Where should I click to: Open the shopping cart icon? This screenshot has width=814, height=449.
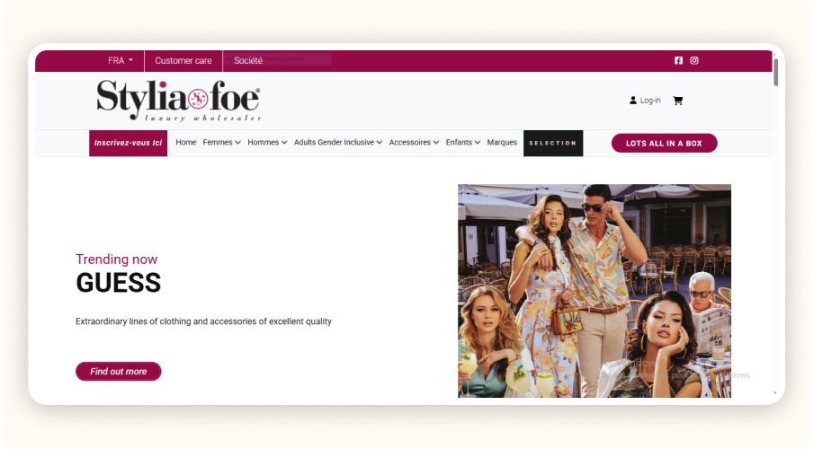[677, 101]
